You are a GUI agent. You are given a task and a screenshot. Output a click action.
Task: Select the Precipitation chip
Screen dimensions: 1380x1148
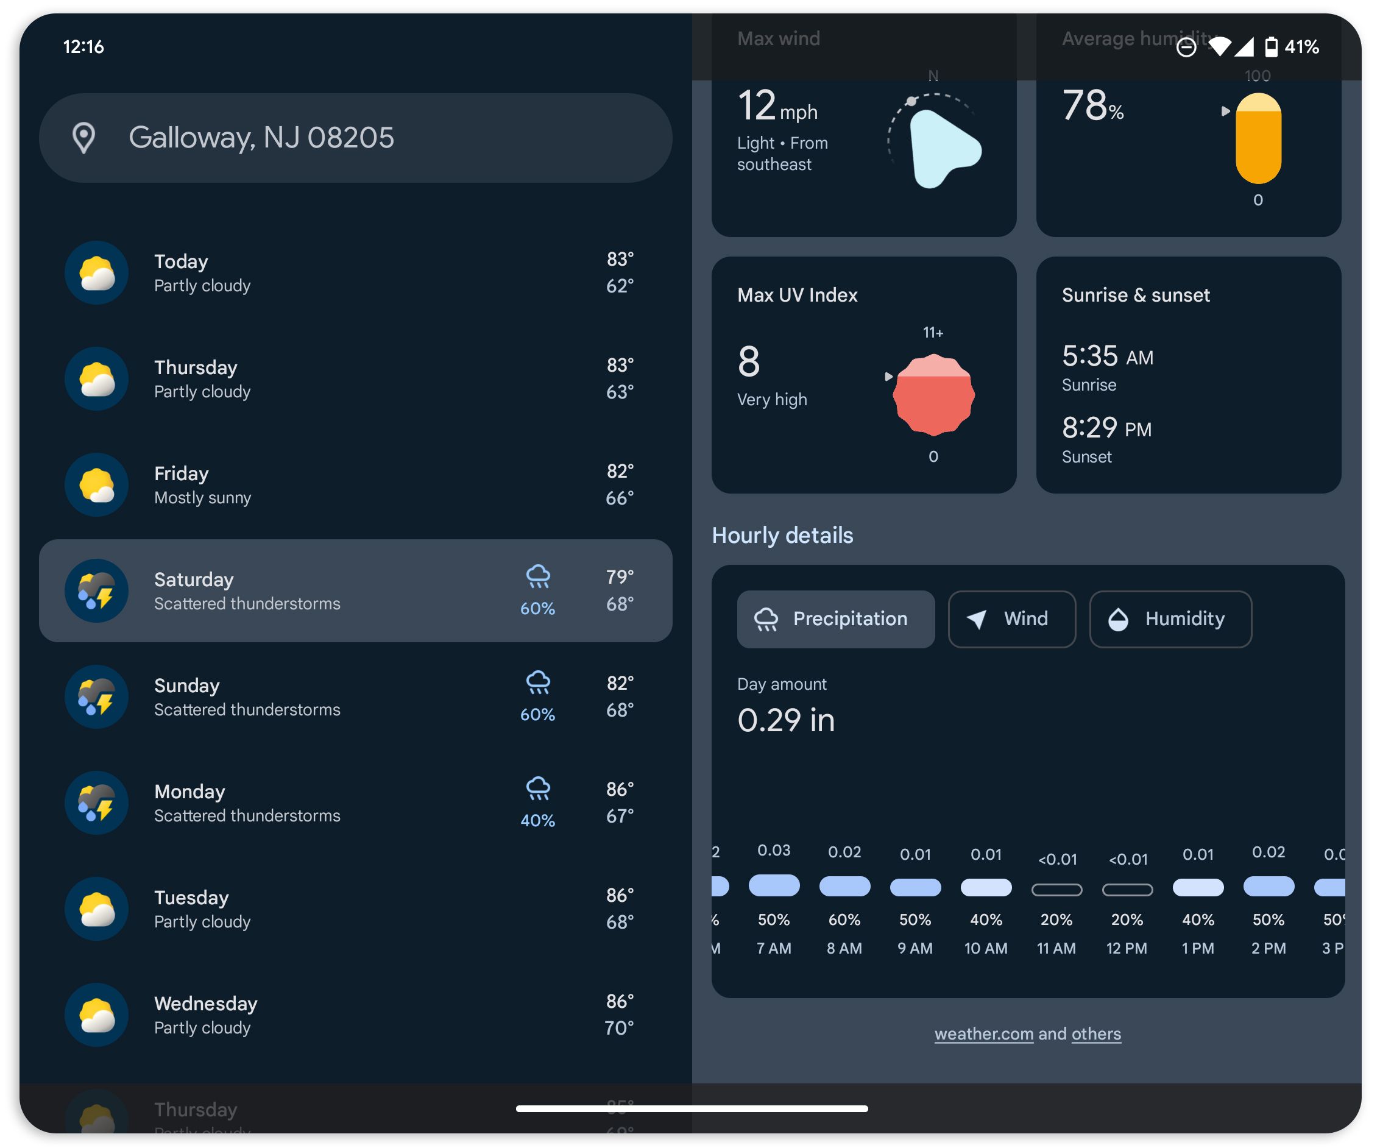pos(835,619)
